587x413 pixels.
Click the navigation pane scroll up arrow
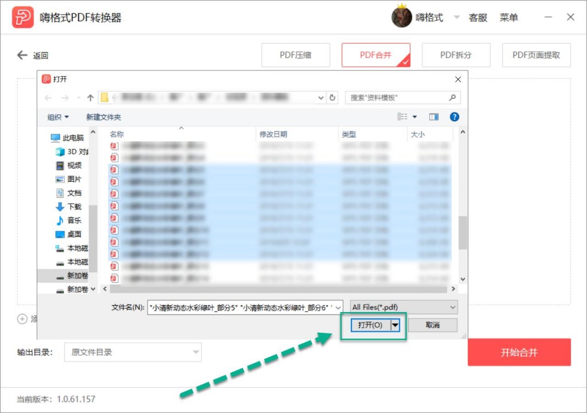click(x=93, y=133)
